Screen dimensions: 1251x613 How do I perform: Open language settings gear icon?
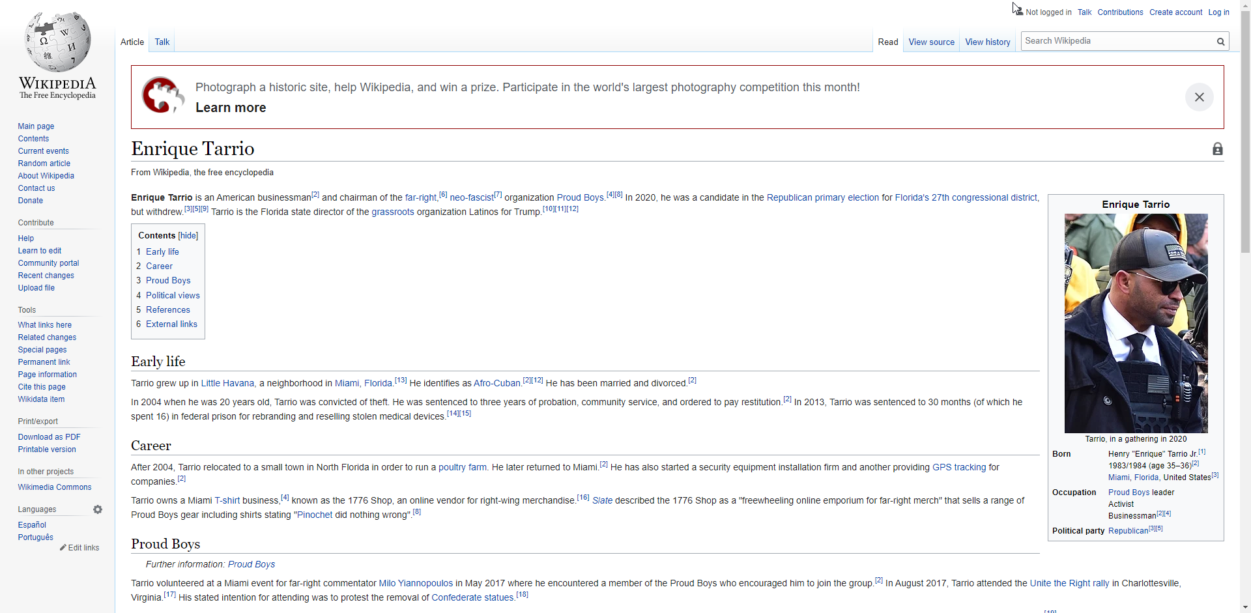(98, 509)
